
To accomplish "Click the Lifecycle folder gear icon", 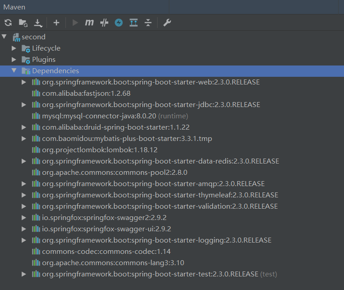I will point(26,49).
